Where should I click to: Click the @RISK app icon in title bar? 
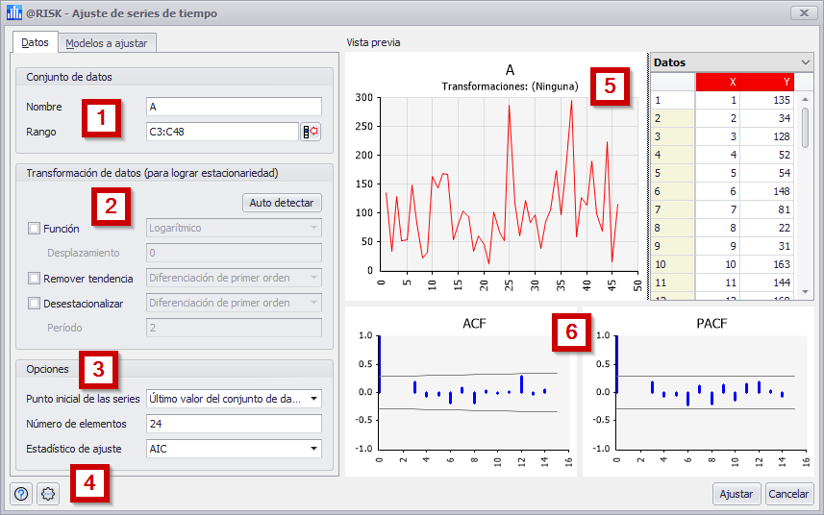coord(13,13)
